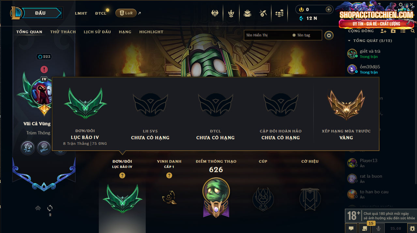Click the add friend icon
This screenshot has width=417, height=233.
click(x=383, y=31)
